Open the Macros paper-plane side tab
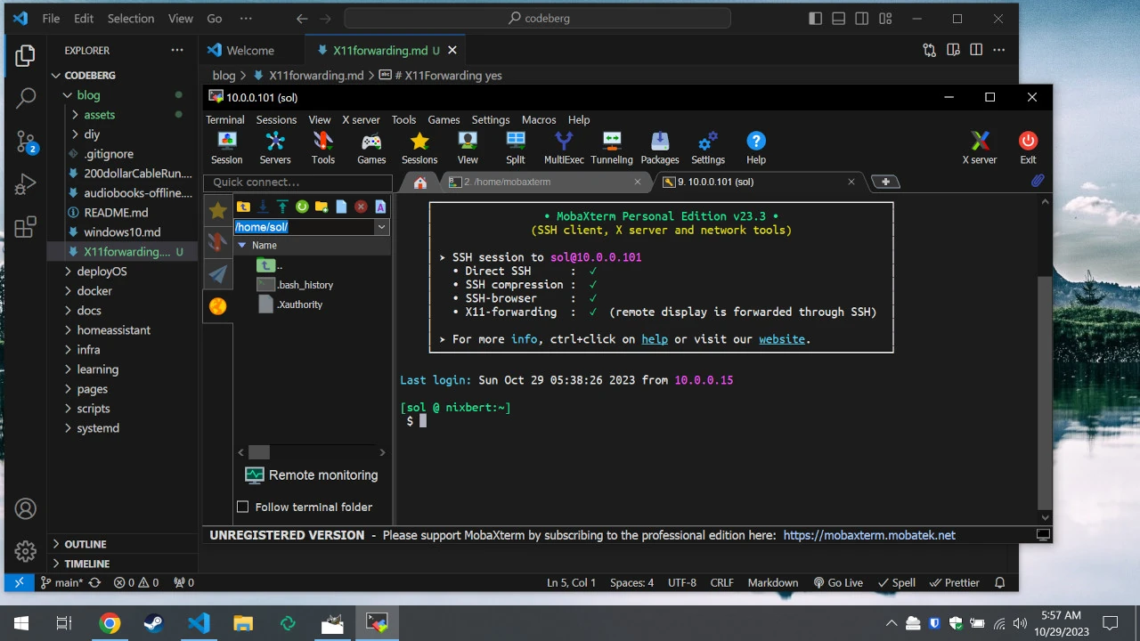 pos(217,274)
